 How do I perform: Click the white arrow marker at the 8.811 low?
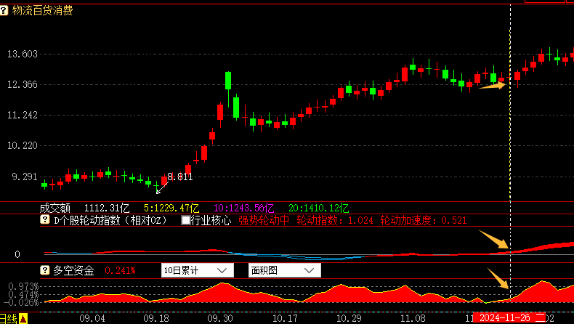pyautogui.click(x=158, y=189)
